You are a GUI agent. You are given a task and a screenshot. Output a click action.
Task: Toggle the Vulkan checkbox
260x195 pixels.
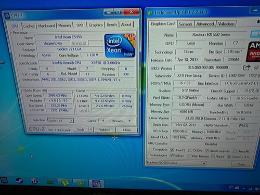(x=172, y=155)
